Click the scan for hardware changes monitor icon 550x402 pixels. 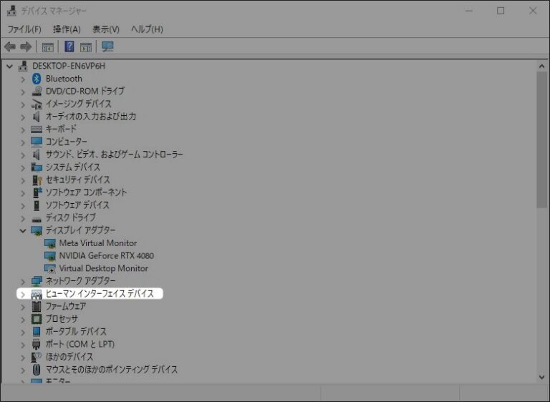coord(107,47)
